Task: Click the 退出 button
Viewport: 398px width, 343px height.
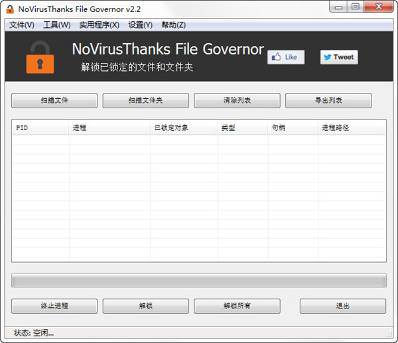Action: (x=343, y=306)
